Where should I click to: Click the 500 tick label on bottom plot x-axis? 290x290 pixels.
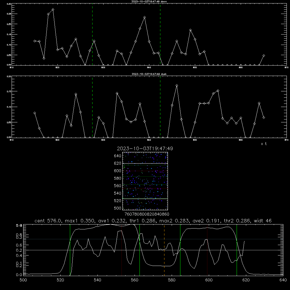pyautogui.click(x=23, y=280)
